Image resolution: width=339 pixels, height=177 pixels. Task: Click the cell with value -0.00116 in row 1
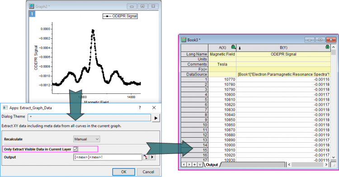[283, 79]
